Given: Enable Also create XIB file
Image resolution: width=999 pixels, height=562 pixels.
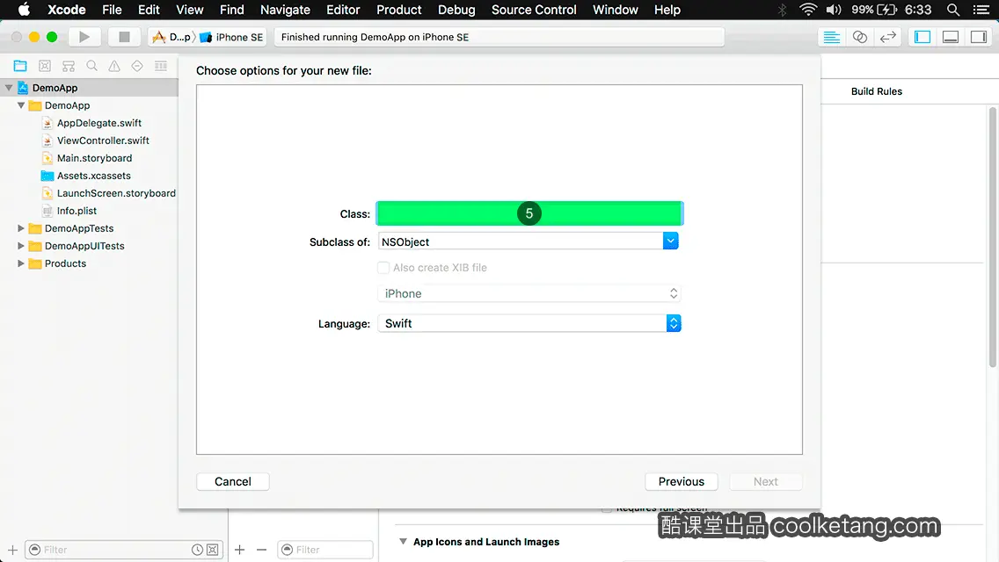Looking at the screenshot, I should pos(383,268).
